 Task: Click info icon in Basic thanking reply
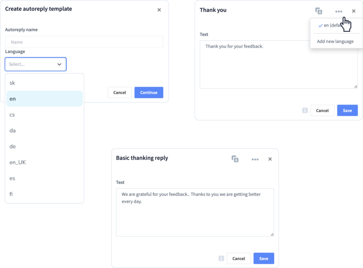(x=221, y=258)
